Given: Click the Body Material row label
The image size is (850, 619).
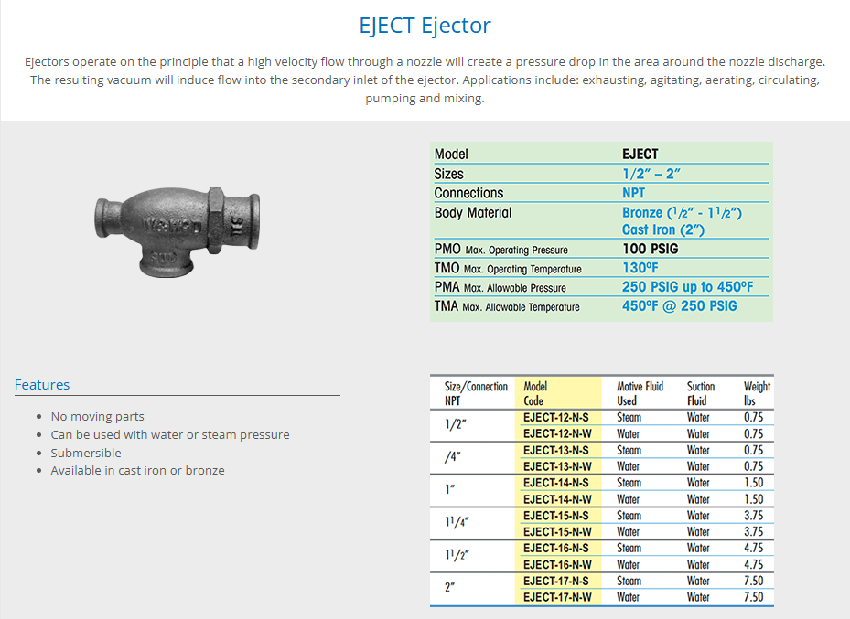Looking at the screenshot, I should (473, 213).
